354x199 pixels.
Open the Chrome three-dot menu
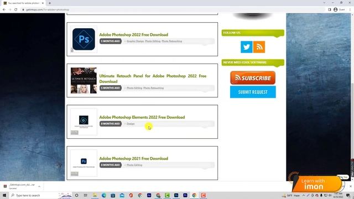350,9
